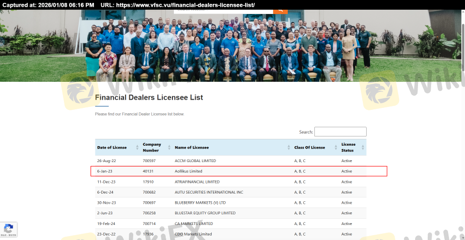Click the page vertical scrollbar

coord(462,121)
